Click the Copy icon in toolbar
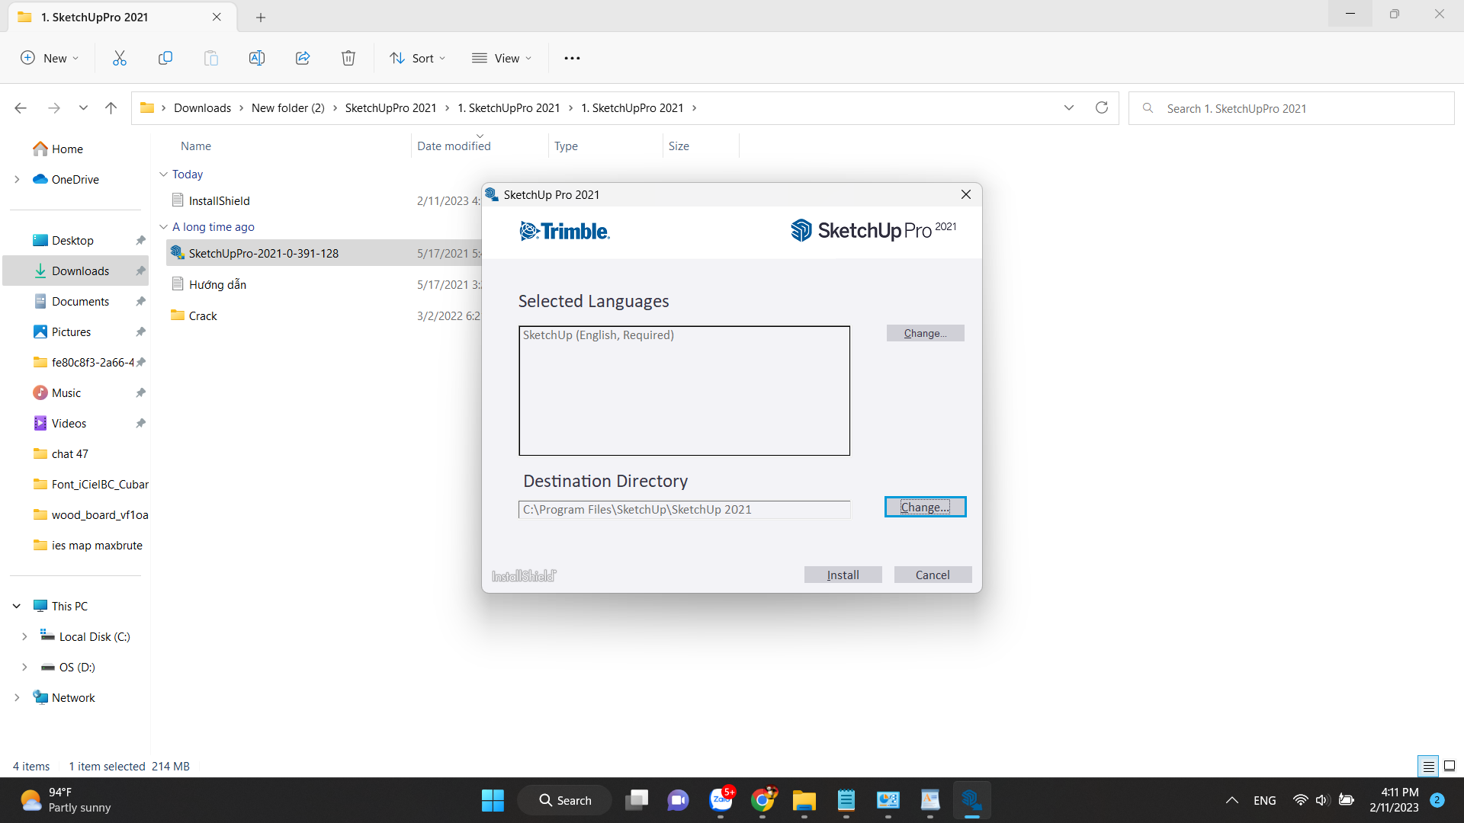The width and height of the screenshot is (1464, 823). pos(165,58)
